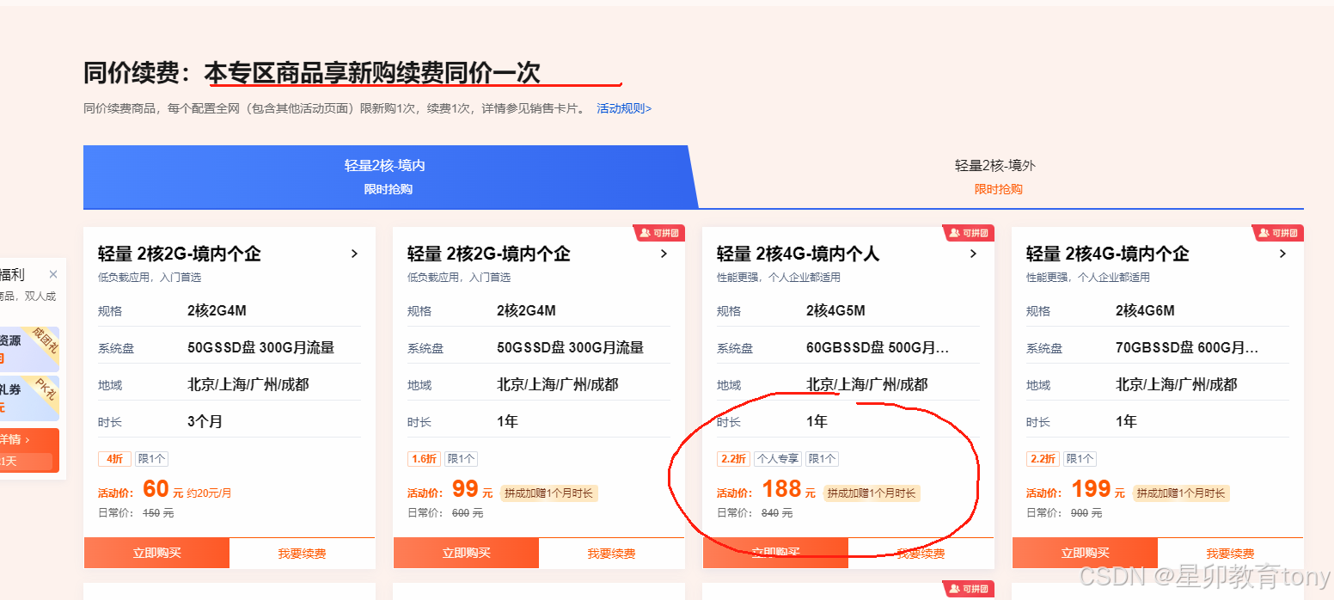Click the 4折 discount tag
Image resolution: width=1334 pixels, height=600 pixels.
114,459
